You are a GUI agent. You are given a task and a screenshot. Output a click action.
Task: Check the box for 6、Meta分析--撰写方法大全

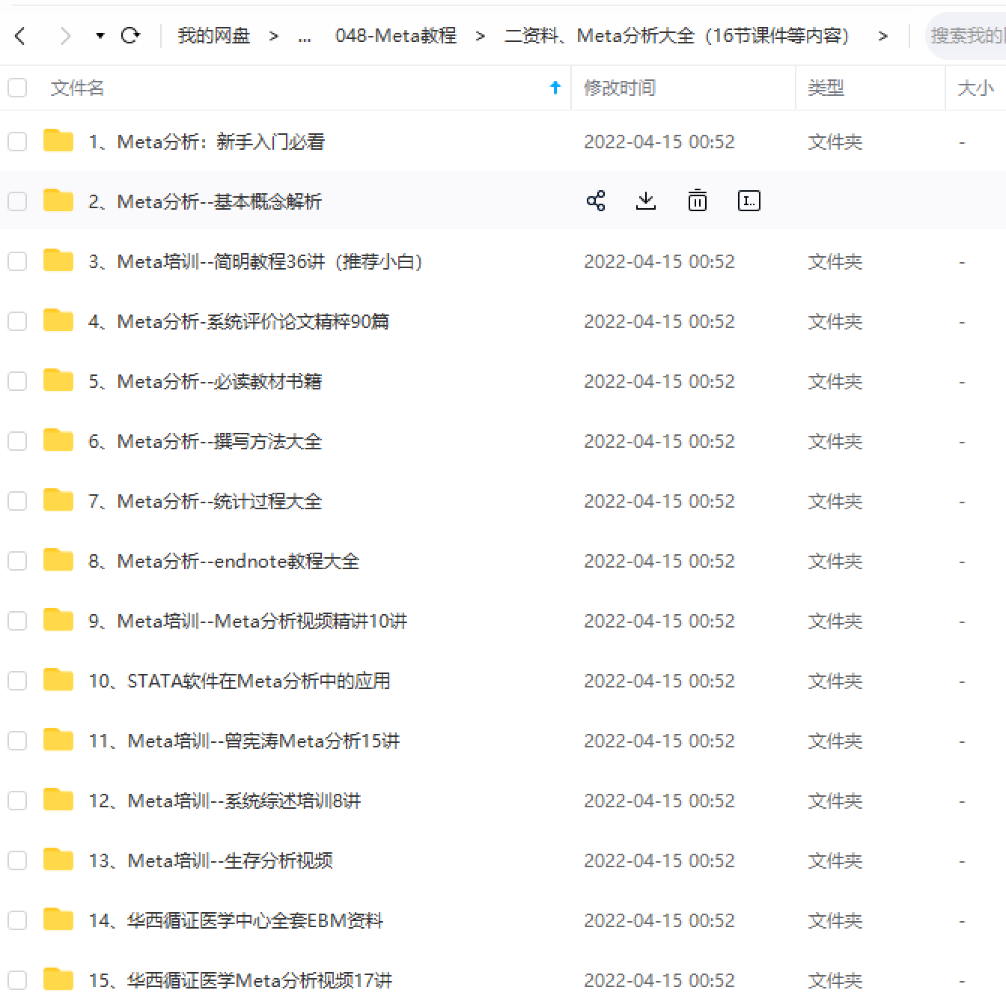tap(17, 441)
